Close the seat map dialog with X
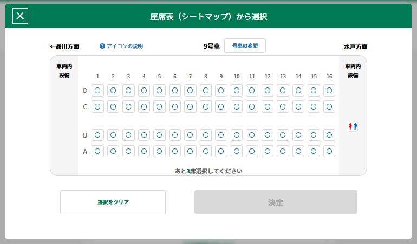This screenshot has width=417, height=244. coord(20,16)
